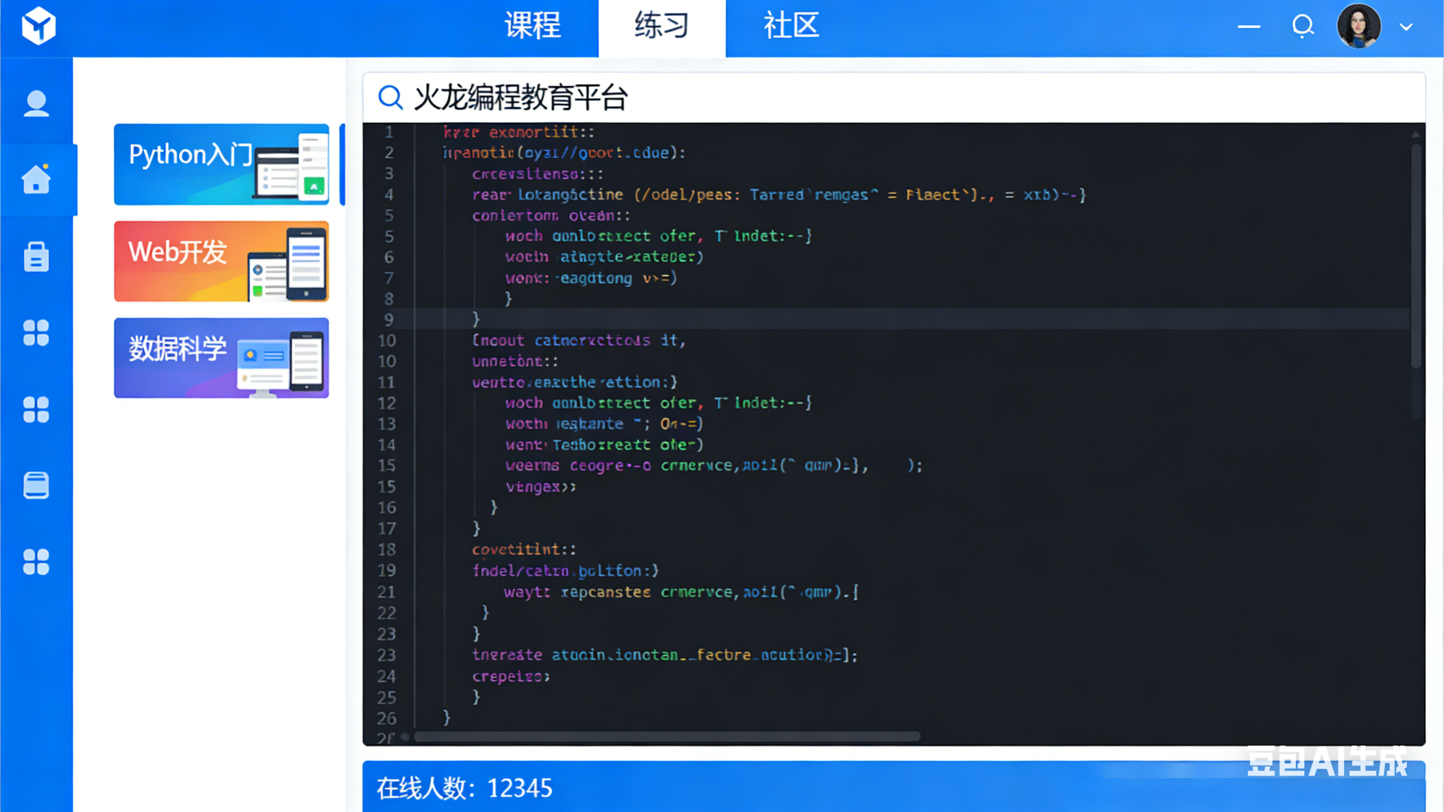Viewport: 1444px width, 812px height.
Task: Click the search icon in top bar
Action: click(x=1302, y=26)
